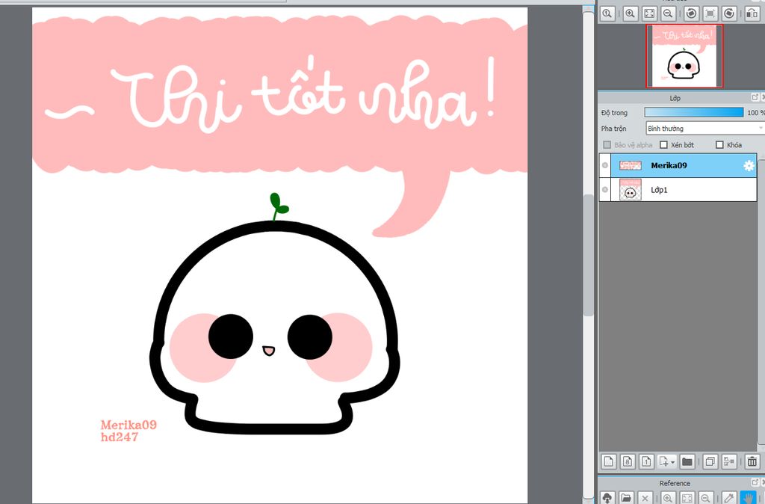Reset navigator zoom to 100%
Screen dimensions: 765x504
(607, 13)
